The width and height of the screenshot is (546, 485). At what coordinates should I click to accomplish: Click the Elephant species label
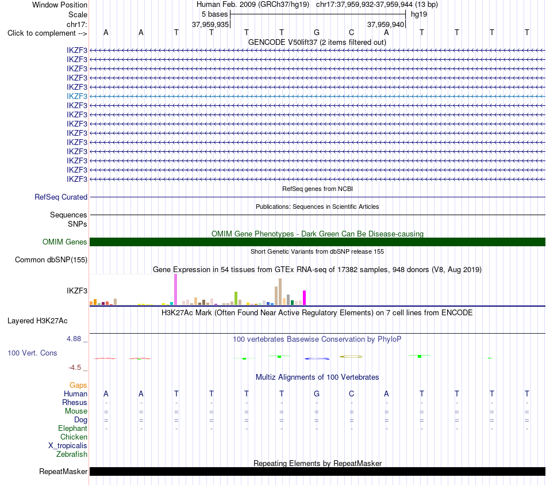pos(73,429)
